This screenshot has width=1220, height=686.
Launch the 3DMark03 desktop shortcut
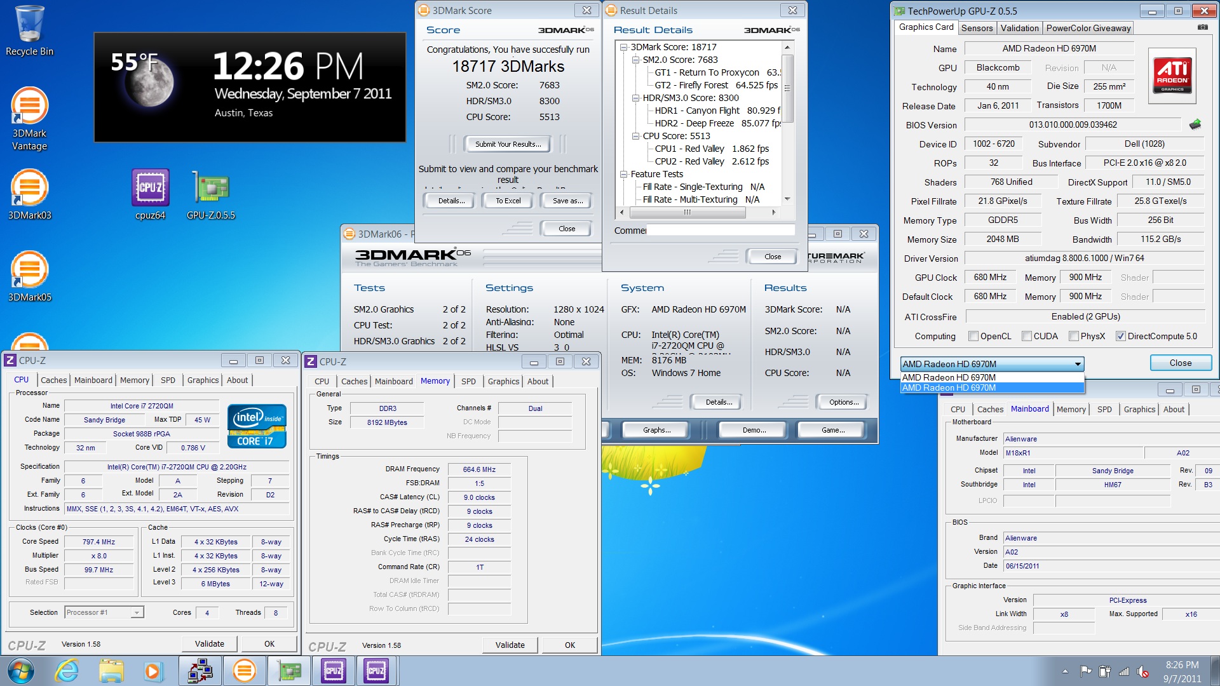29,194
